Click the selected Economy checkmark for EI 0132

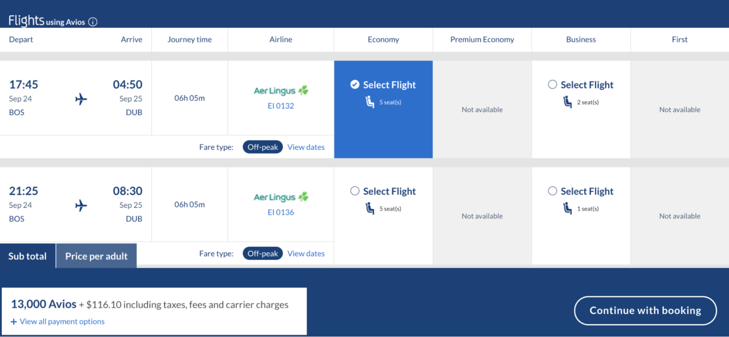tap(355, 85)
